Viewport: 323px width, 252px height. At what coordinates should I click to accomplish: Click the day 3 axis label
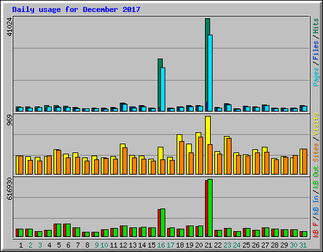click(x=40, y=245)
